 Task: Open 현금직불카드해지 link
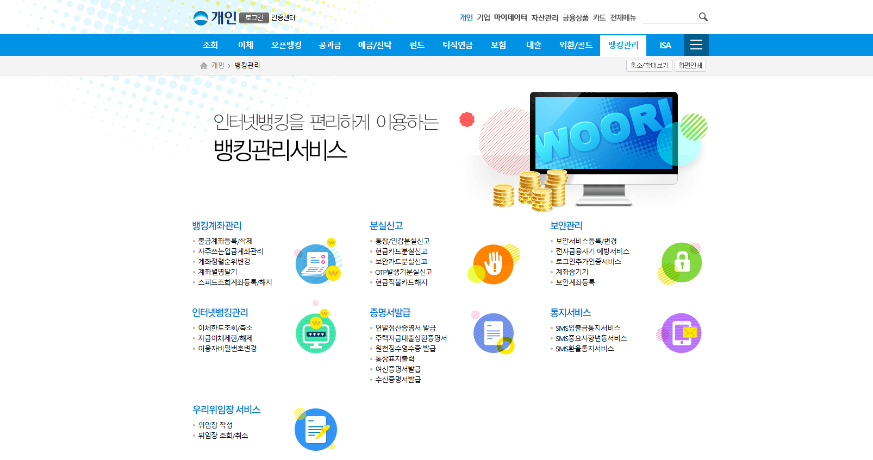(401, 282)
